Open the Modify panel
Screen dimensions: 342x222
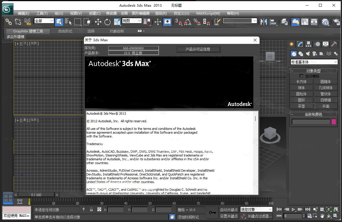(300, 44)
